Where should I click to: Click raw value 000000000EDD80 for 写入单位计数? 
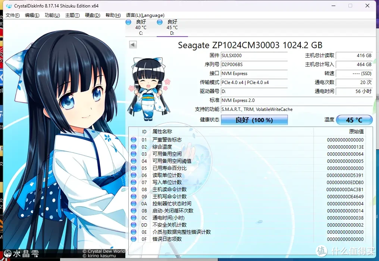345,182
